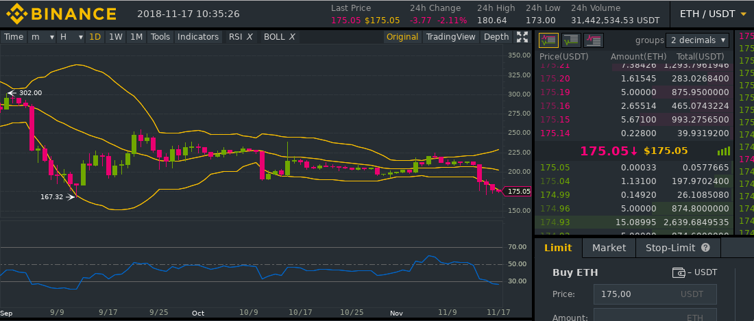
Task: Click the 24h Low value 173.00
Action: coord(541,20)
